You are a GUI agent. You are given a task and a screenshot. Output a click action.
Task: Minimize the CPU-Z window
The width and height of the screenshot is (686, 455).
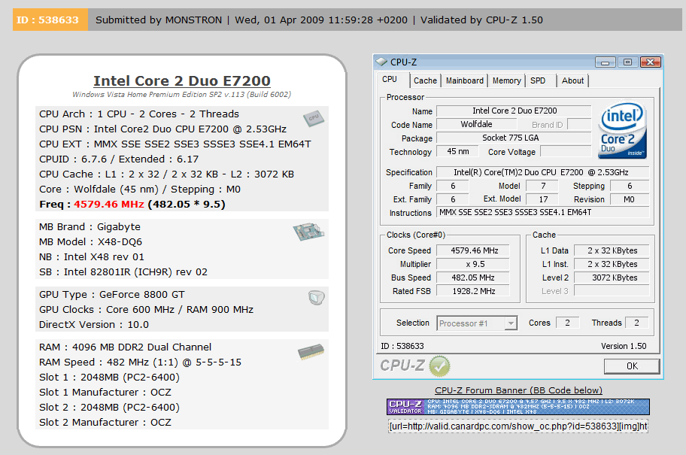pos(605,62)
